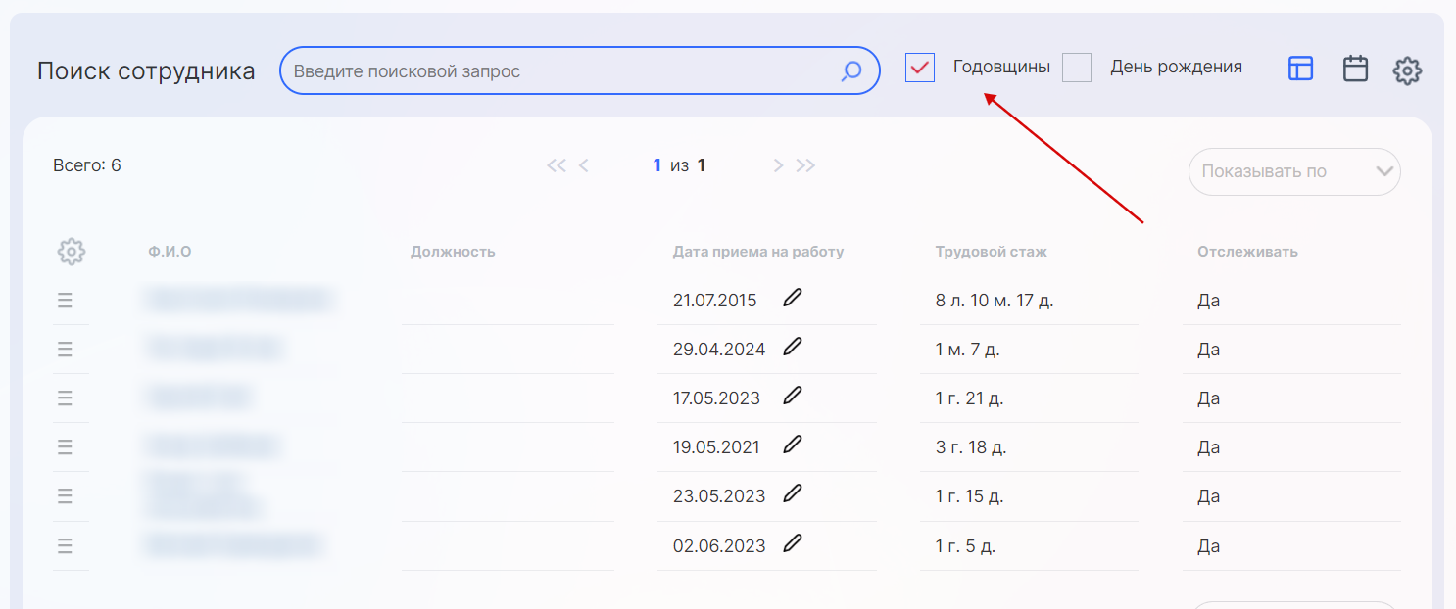Open row menu for 17.05.2023 employee
This screenshot has width=1456, height=609.
coord(65,398)
